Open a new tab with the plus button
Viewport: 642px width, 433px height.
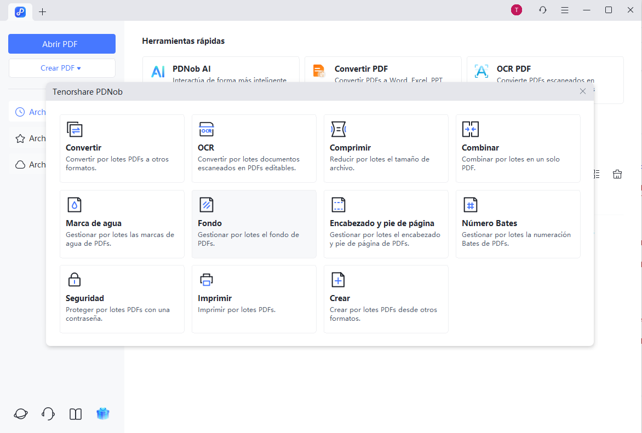coord(42,11)
